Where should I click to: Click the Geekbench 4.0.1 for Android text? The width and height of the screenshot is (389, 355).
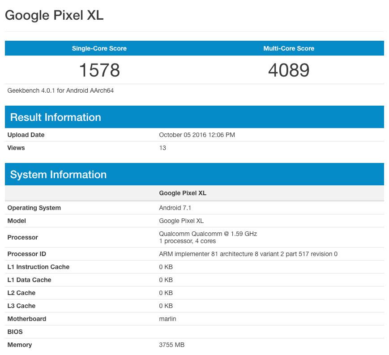click(60, 90)
